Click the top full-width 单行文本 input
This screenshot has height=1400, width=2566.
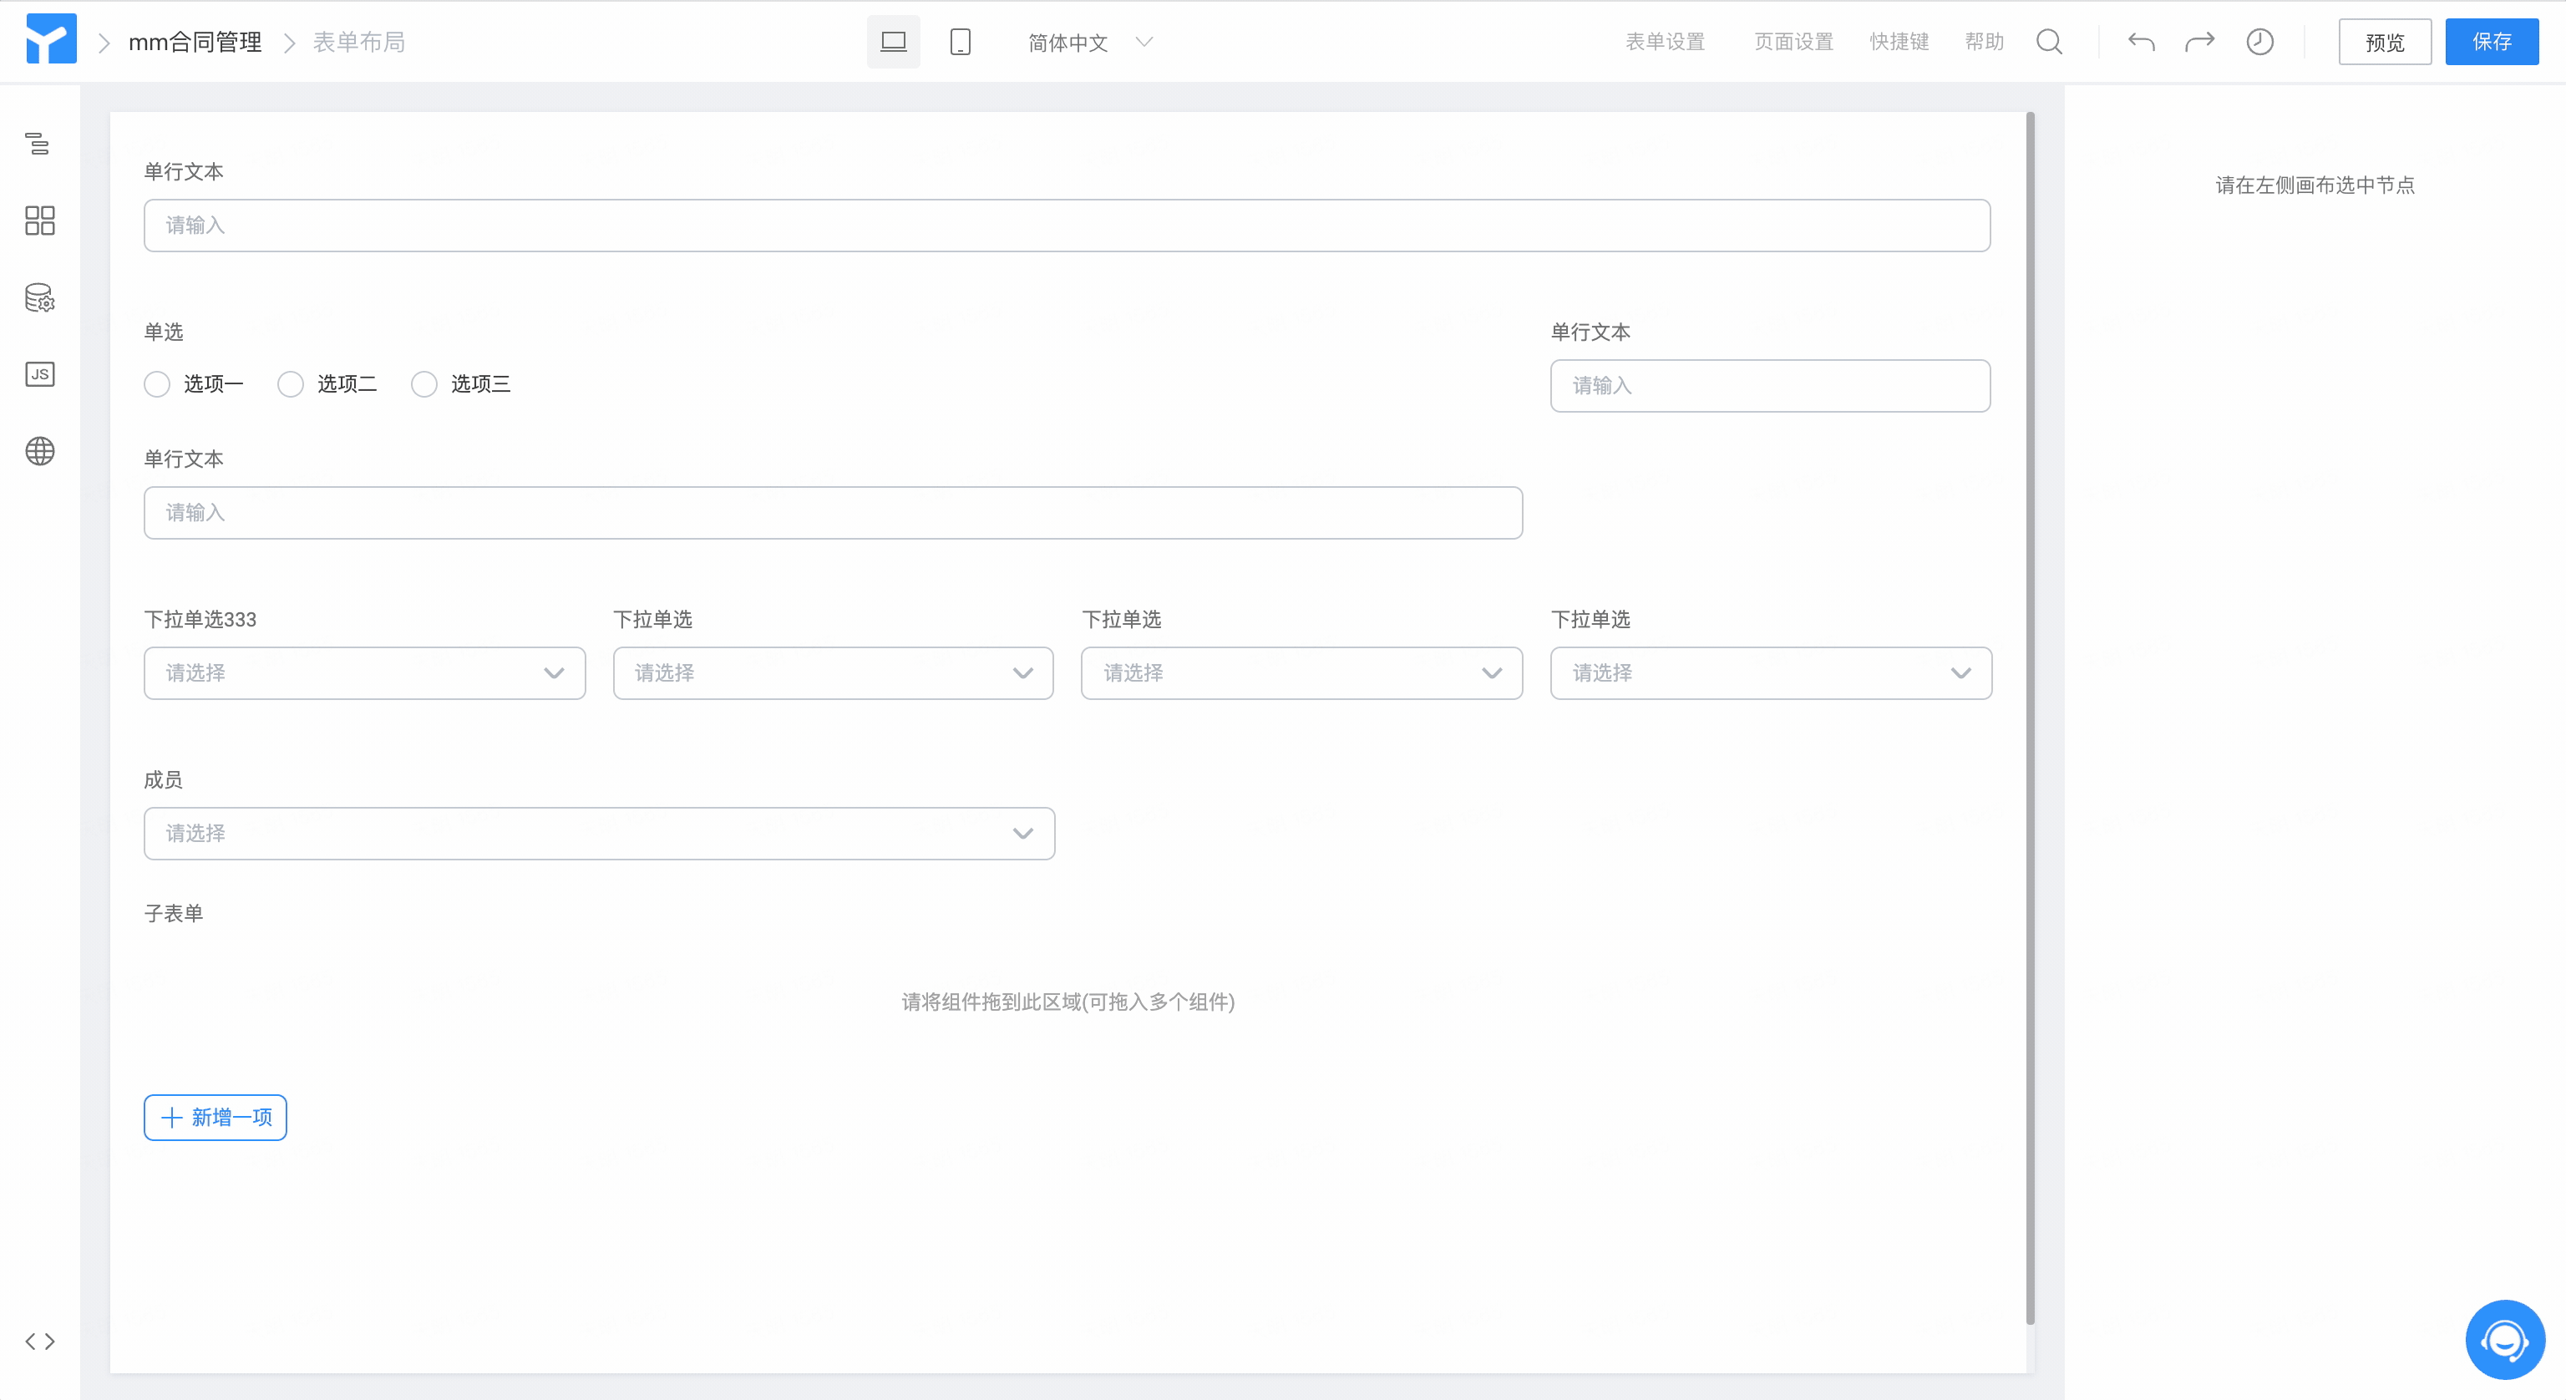click(x=1067, y=226)
